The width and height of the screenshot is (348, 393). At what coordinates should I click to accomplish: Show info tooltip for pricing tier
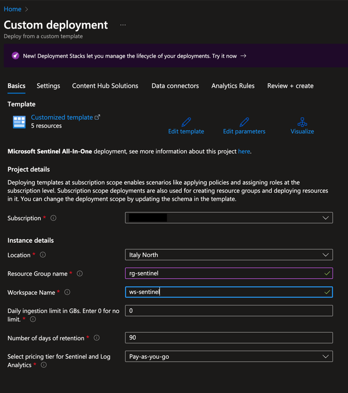43,365
